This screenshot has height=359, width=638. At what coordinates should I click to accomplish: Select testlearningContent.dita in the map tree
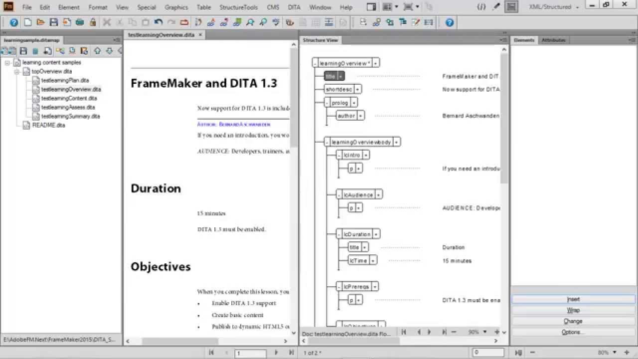[69, 98]
